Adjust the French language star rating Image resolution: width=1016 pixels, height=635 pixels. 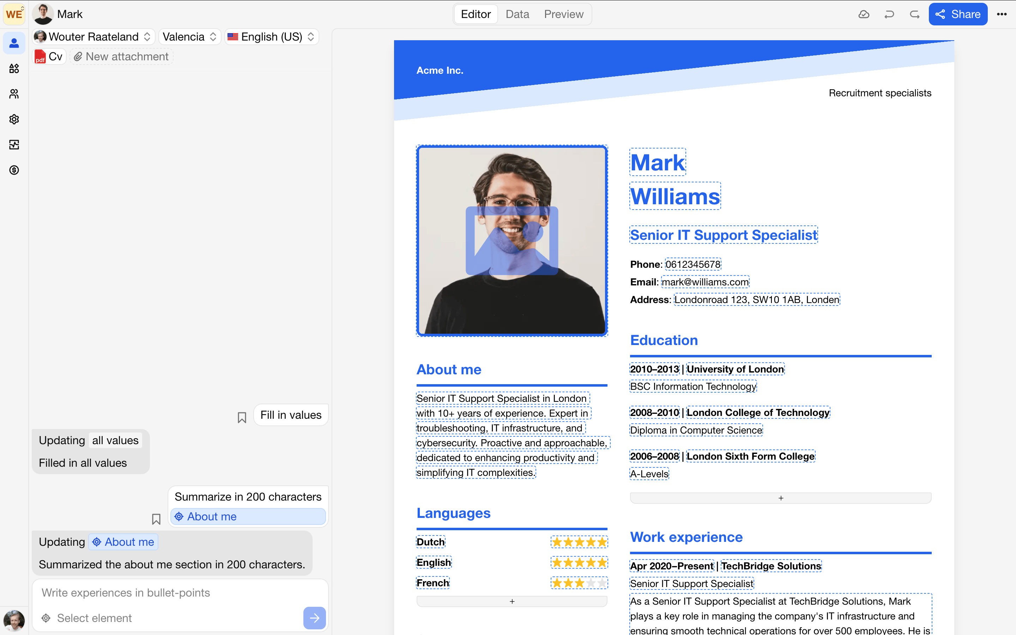pyautogui.click(x=579, y=582)
